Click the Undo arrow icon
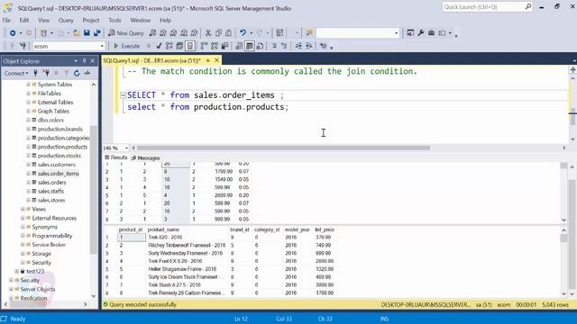The width and height of the screenshot is (577, 324). tap(243, 33)
